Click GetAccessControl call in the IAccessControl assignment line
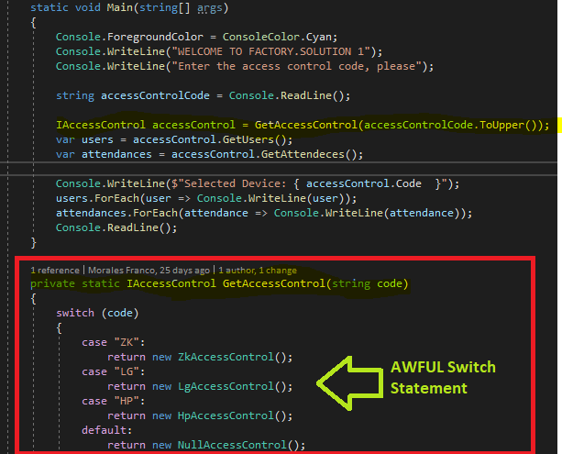The image size is (562, 454). click(306, 125)
